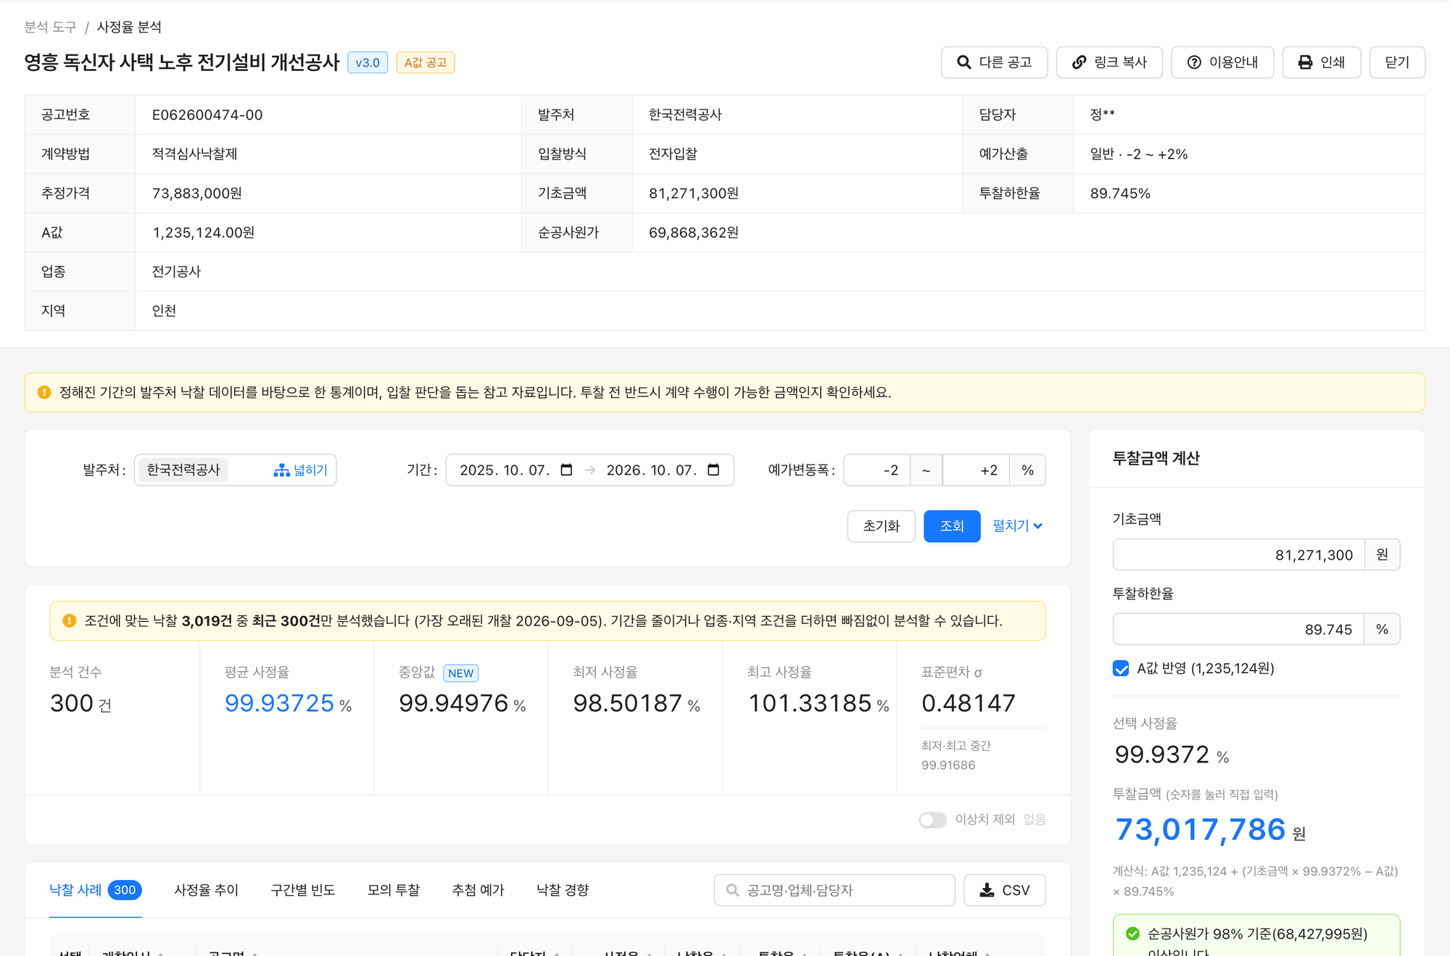Image resolution: width=1450 pixels, height=956 pixels.
Task: Click the 예가변동폭 upper bound +2 field
Action: click(x=976, y=470)
